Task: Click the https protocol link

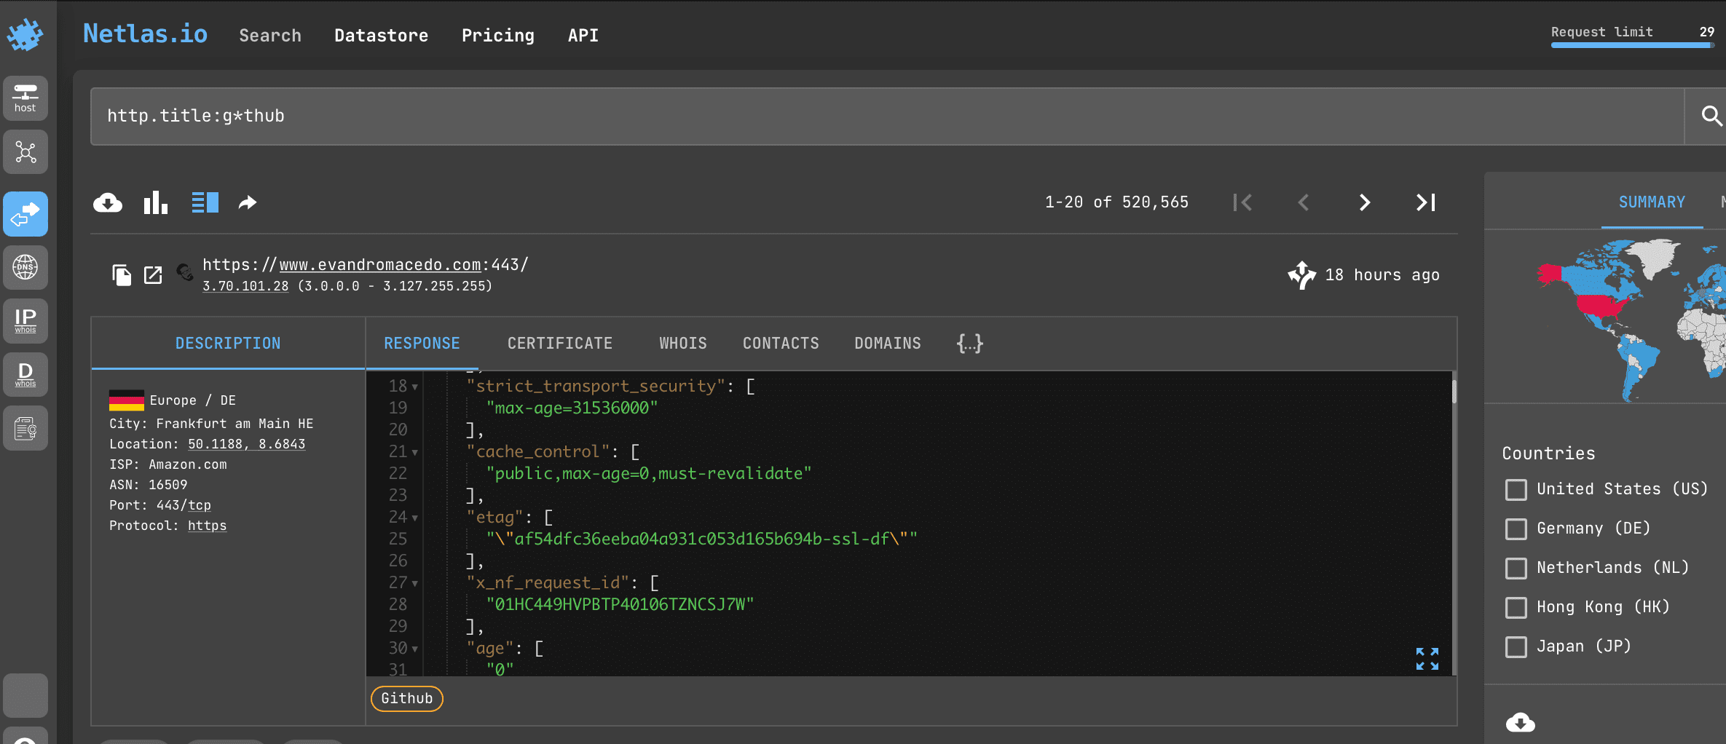Action: click(x=207, y=526)
